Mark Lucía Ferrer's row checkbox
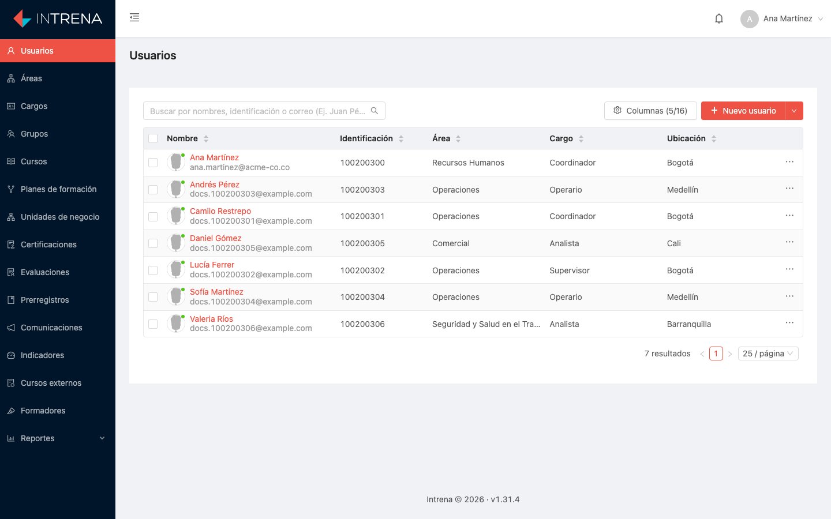 153,270
